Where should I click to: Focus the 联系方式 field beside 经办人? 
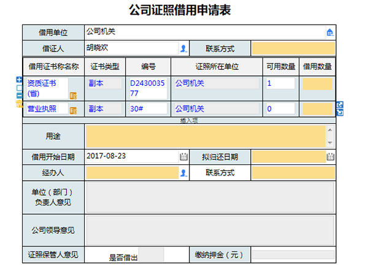(x=293, y=173)
